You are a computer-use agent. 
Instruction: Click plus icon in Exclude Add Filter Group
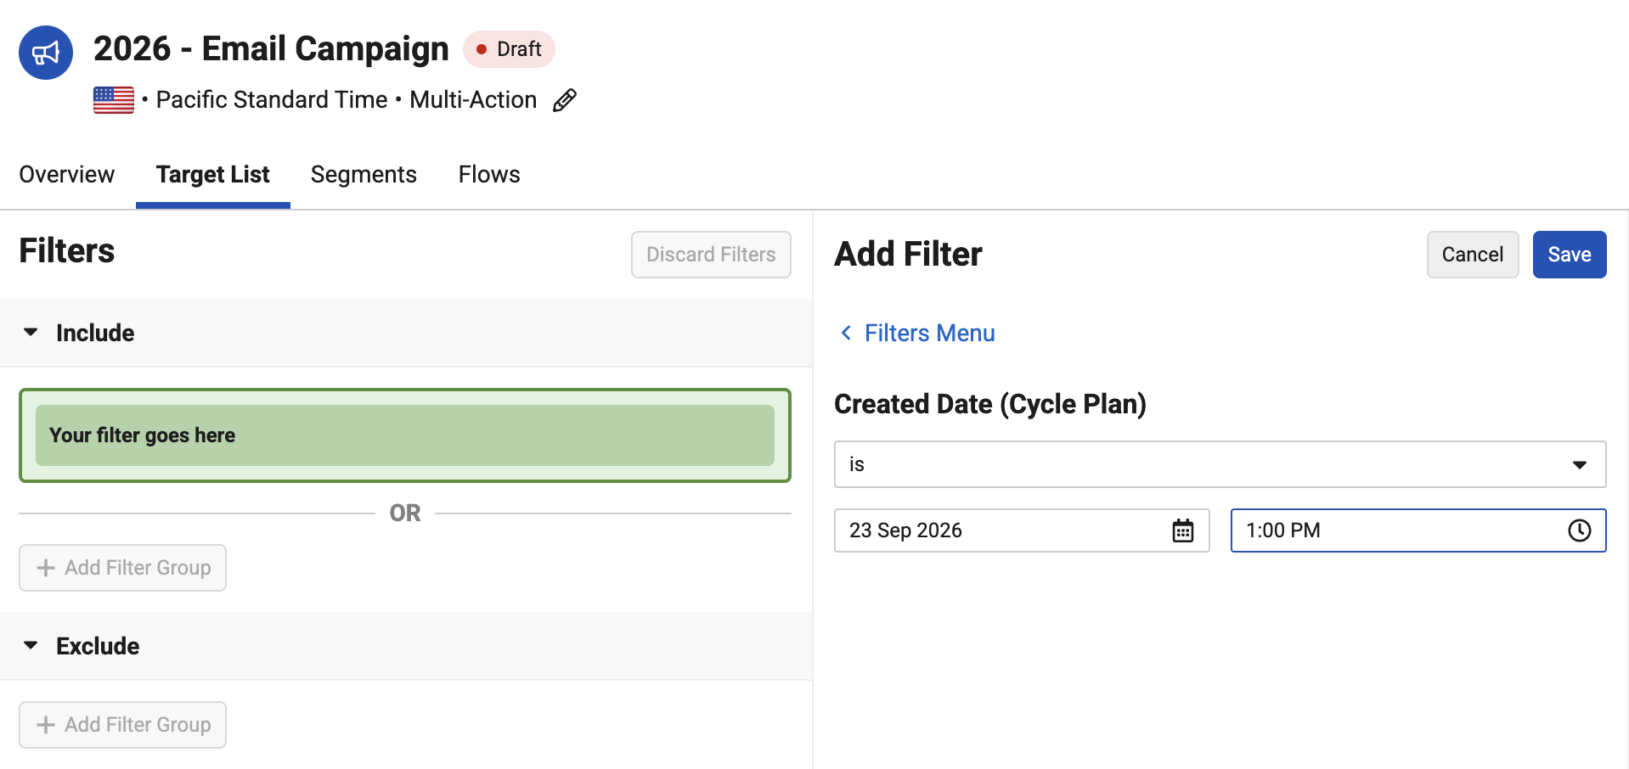click(x=46, y=725)
